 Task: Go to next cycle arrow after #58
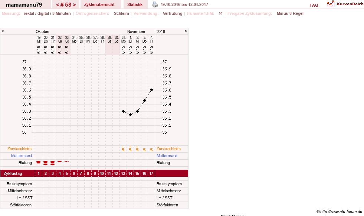click(x=74, y=5)
